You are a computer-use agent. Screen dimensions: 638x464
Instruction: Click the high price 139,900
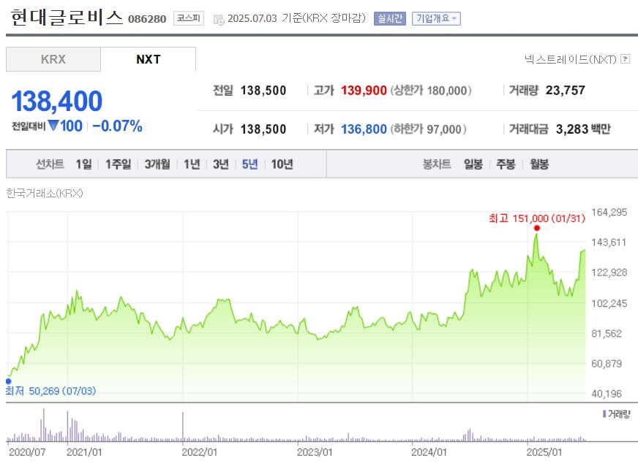364,90
